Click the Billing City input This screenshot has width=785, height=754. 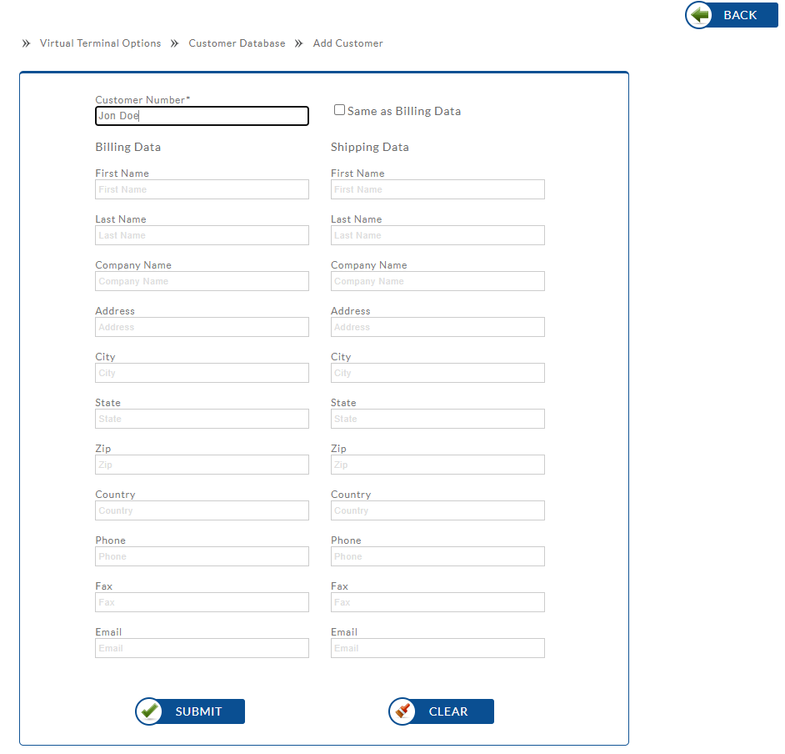(202, 373)
